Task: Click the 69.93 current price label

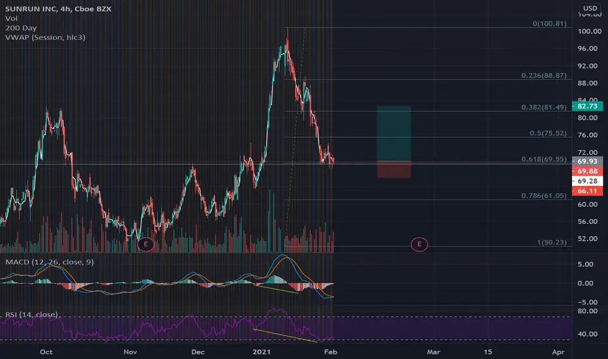Action: point(587,161)
